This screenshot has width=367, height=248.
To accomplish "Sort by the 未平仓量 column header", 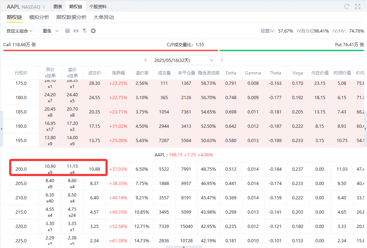I will coord(186,73).
